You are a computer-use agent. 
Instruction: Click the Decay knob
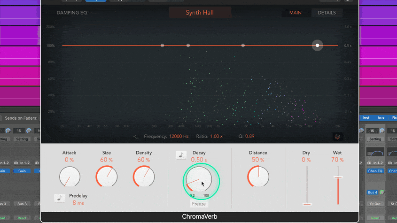click(199, 179)
